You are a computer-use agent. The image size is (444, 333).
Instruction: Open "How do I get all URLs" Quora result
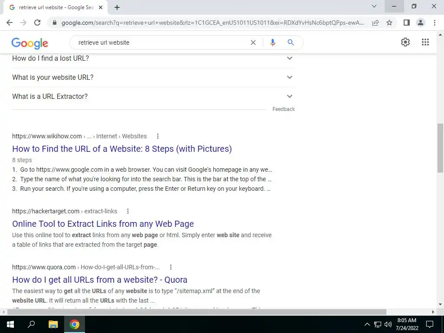100,280
